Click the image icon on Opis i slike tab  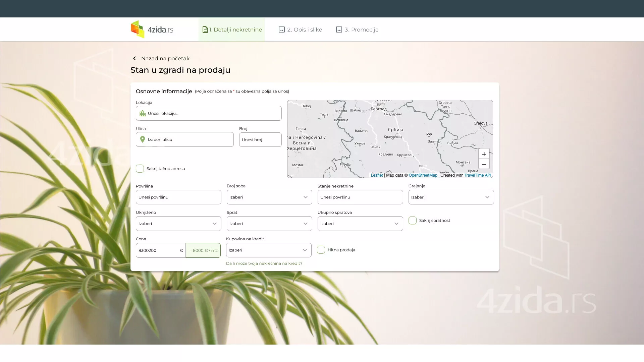click(282, 29)
